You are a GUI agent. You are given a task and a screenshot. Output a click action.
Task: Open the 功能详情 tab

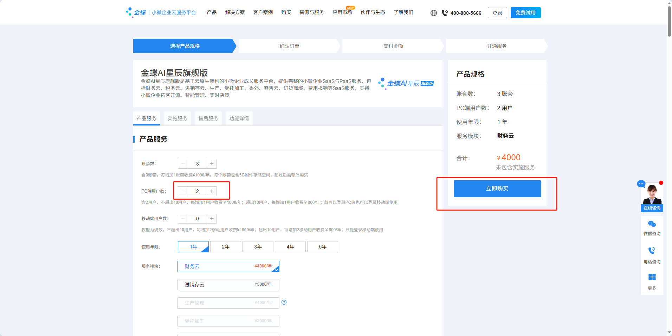click(239, 118)
